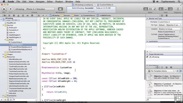Go back in editor history
The image size is (183, 103).
43,15
